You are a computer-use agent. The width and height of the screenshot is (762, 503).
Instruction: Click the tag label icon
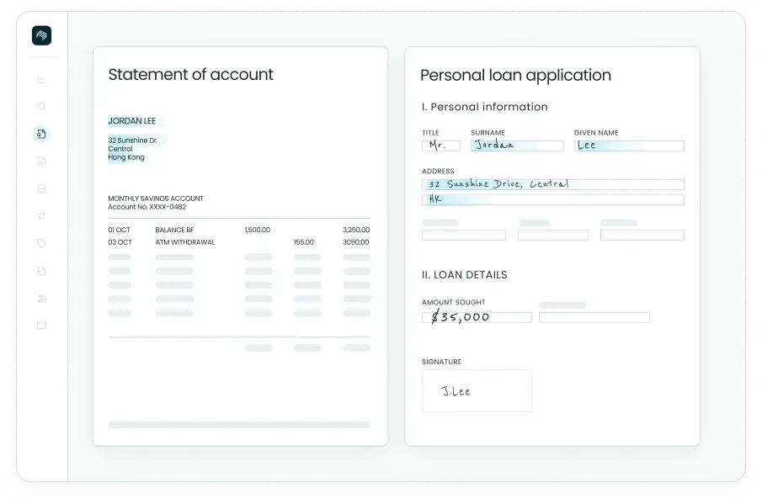pyautogui.click(x=42, y=243)
